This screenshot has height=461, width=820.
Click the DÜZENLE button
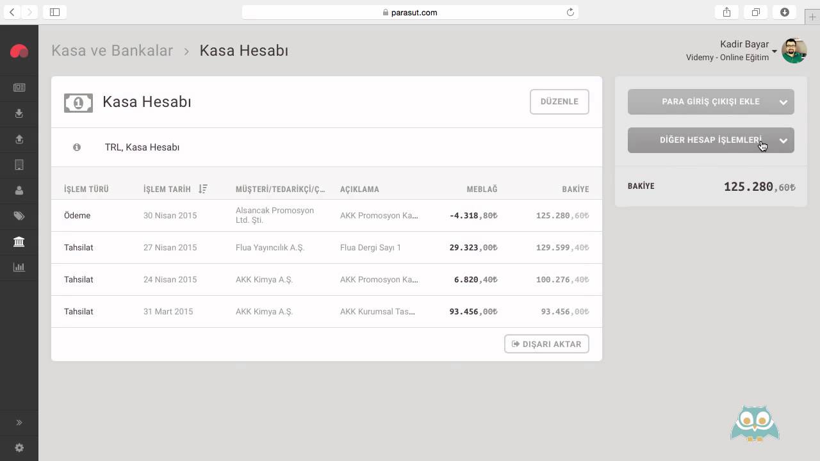(x=559, y=102)
